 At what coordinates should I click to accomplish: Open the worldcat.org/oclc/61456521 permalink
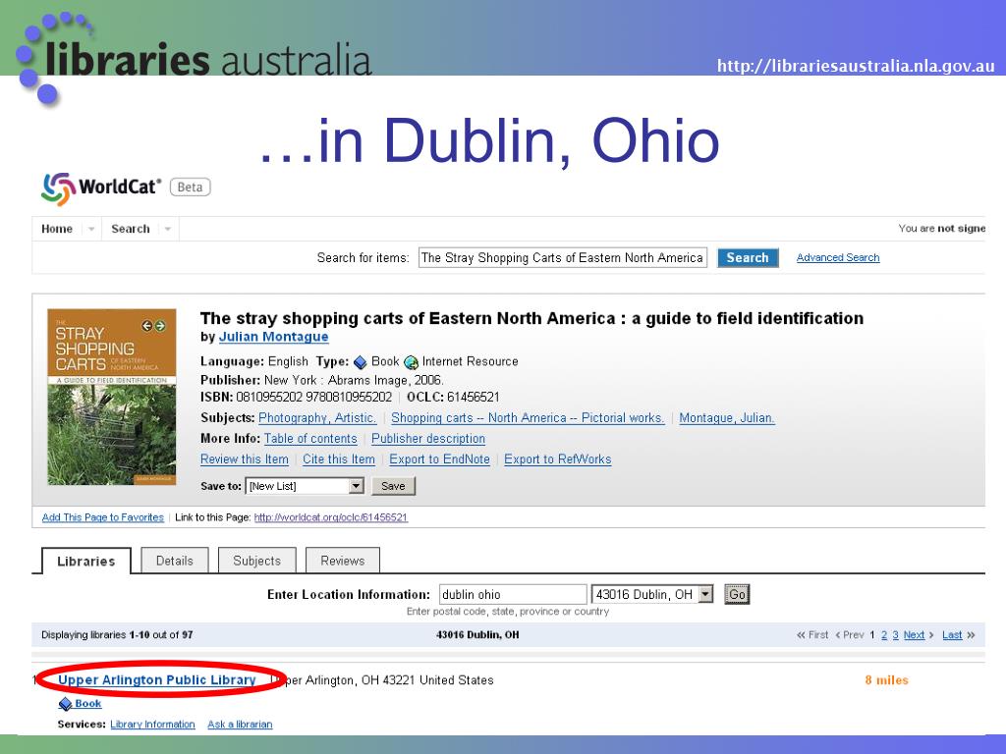[331, 517]
